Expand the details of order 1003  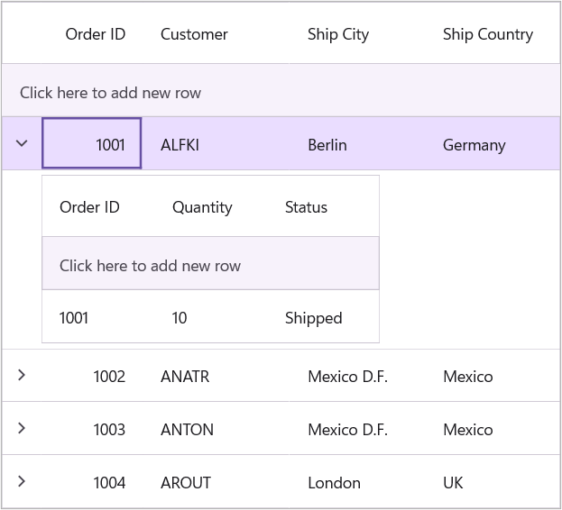23,428
